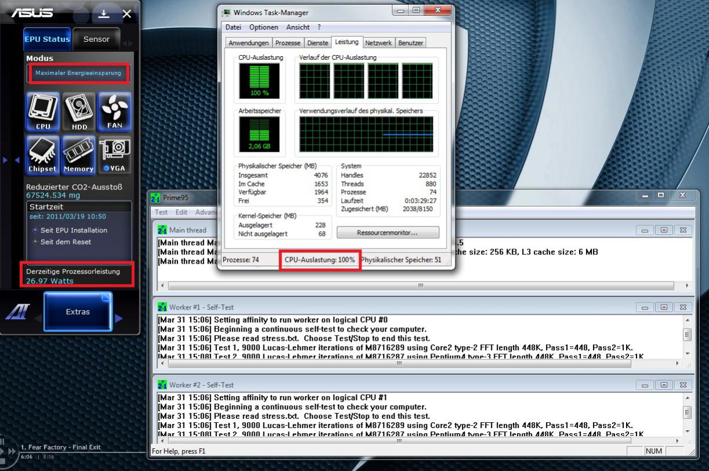
Task: Switch to the EPU Status tab
Action: 47,39
